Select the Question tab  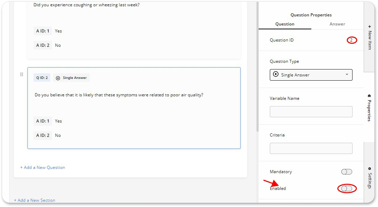(x=284, y=24)
